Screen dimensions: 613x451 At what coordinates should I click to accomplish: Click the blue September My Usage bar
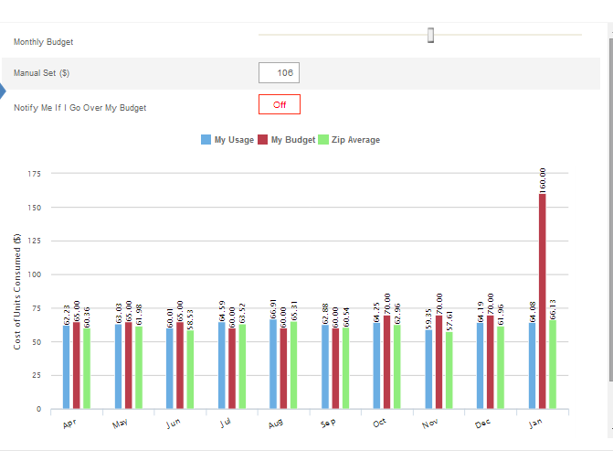coord(324,368)
